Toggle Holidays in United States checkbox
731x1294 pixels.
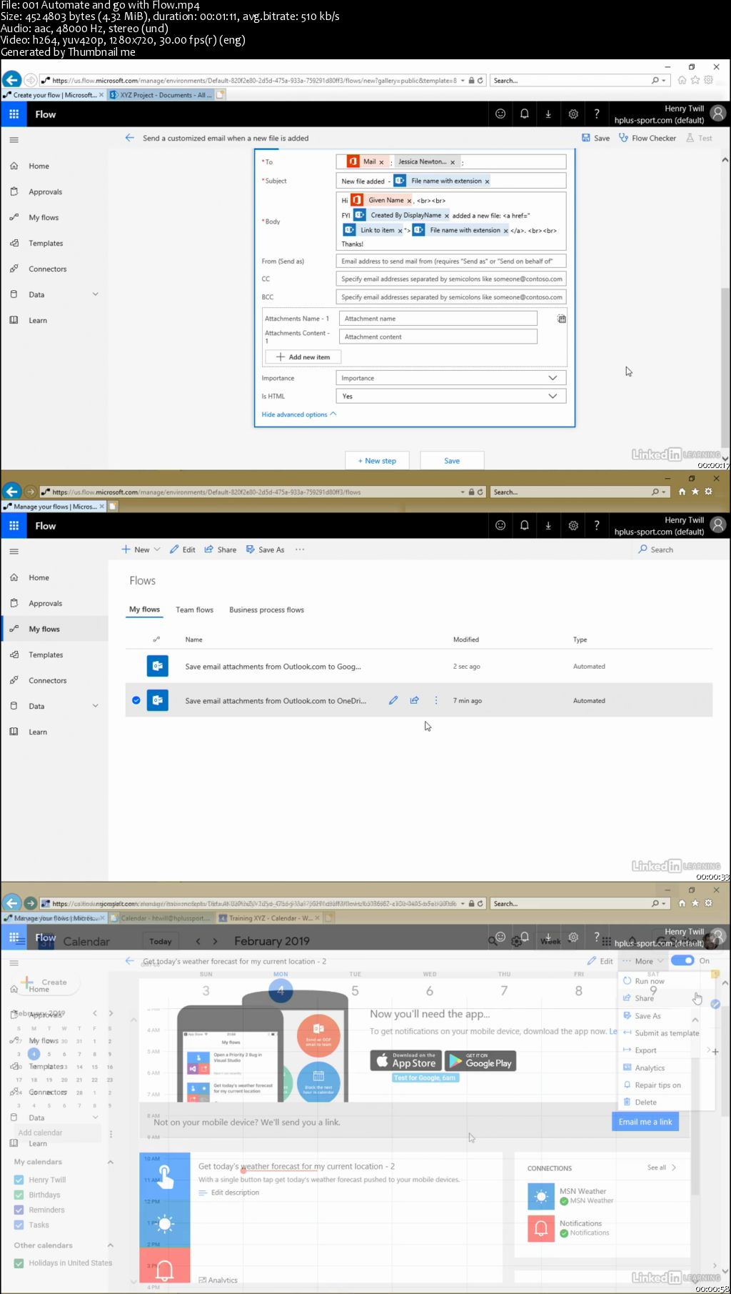tap(19, 1263)
